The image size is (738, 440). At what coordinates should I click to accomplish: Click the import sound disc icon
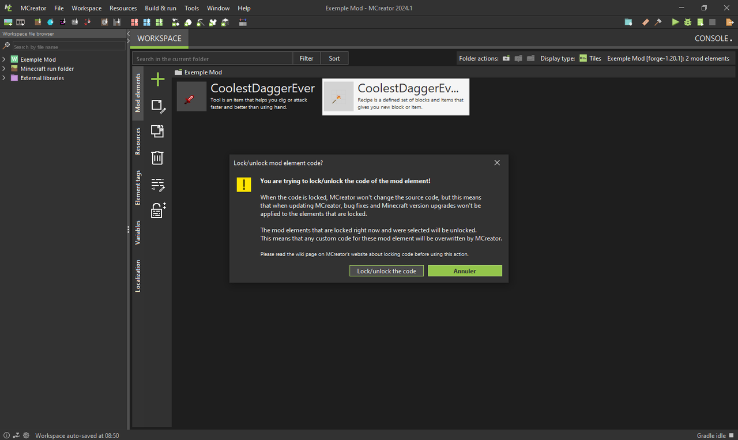point(104,22)
